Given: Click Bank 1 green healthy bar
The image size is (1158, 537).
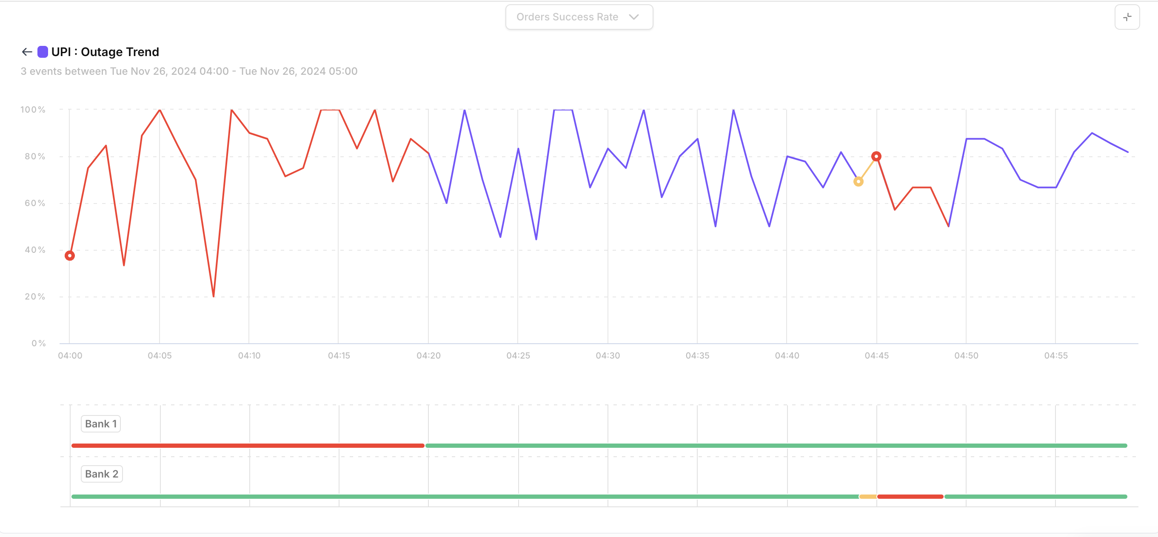Looking at the screenshot, I should (x=776, y=445).
